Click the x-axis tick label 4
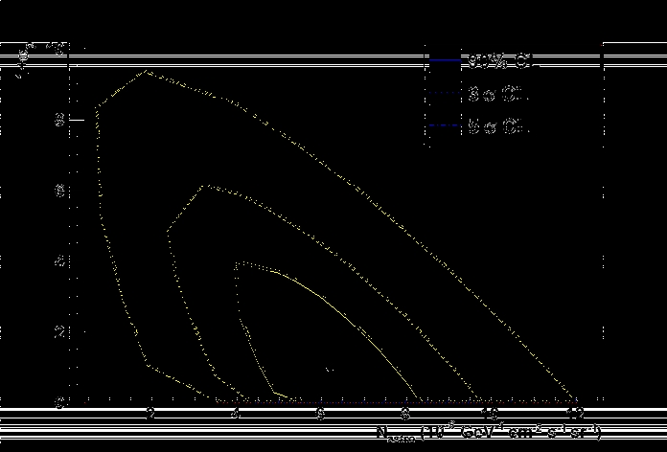 click(236, 414)
